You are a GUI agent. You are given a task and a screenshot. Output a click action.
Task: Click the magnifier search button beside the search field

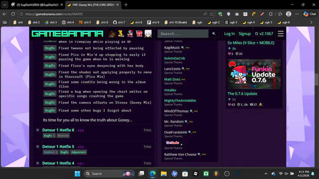[x=214, y=34]
